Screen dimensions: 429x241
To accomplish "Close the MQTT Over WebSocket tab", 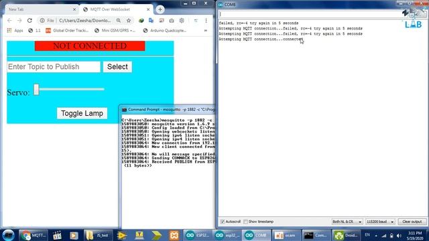I will 148,9.
